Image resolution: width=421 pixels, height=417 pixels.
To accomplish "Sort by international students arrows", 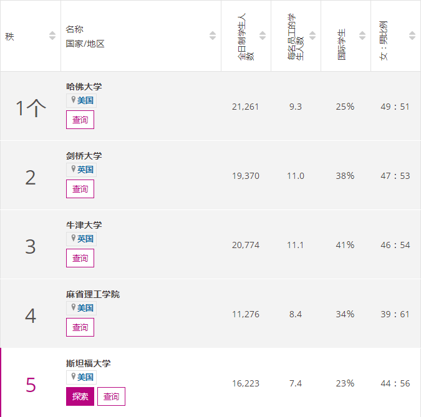I will pos(362,36).
